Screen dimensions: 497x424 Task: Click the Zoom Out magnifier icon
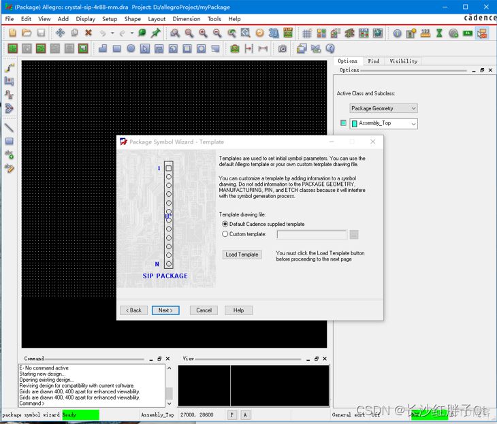pos(217,33)
